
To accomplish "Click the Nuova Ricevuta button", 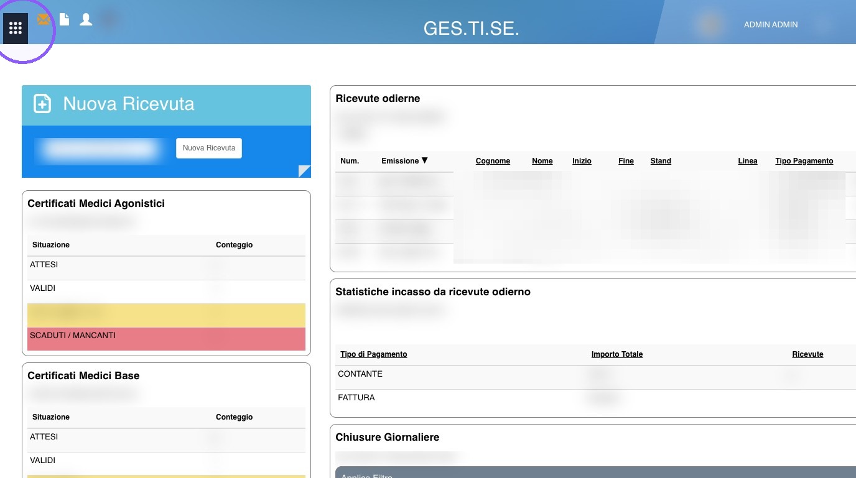I will coord(209,148).
